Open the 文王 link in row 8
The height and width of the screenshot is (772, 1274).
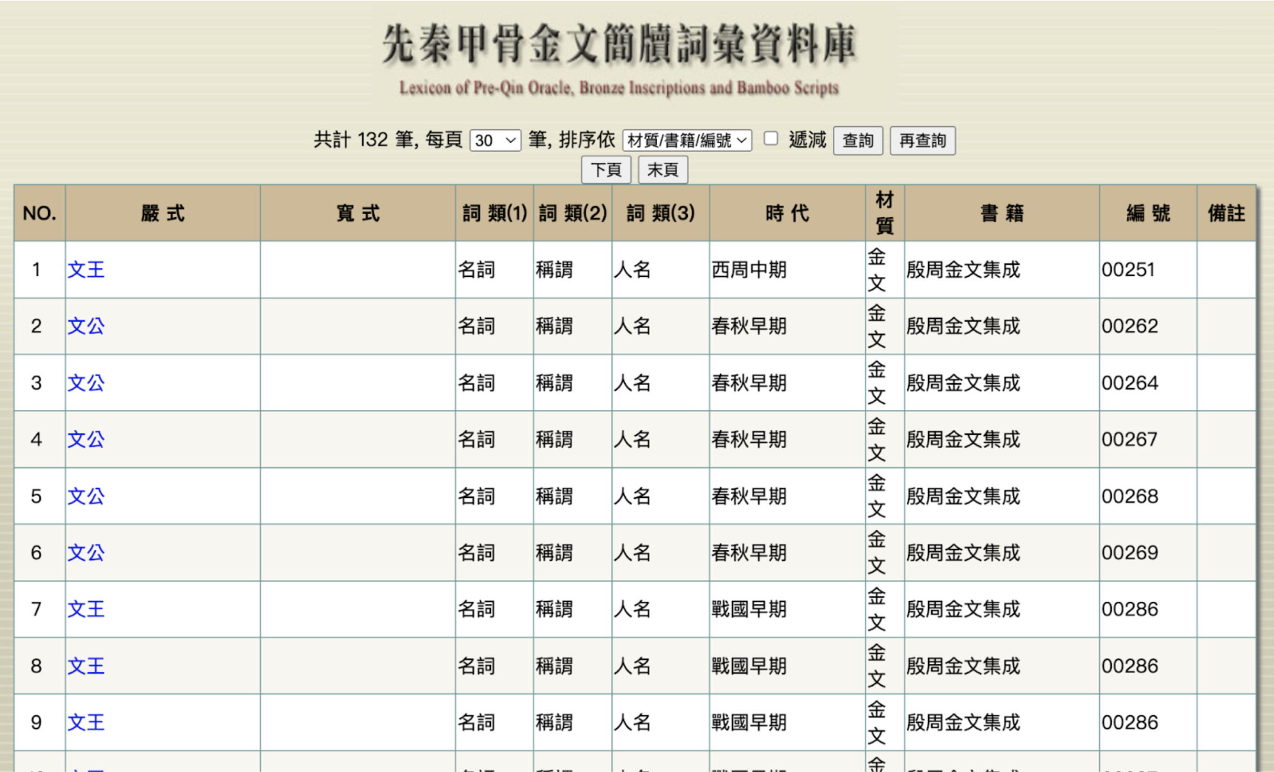[x=86, y=665]
